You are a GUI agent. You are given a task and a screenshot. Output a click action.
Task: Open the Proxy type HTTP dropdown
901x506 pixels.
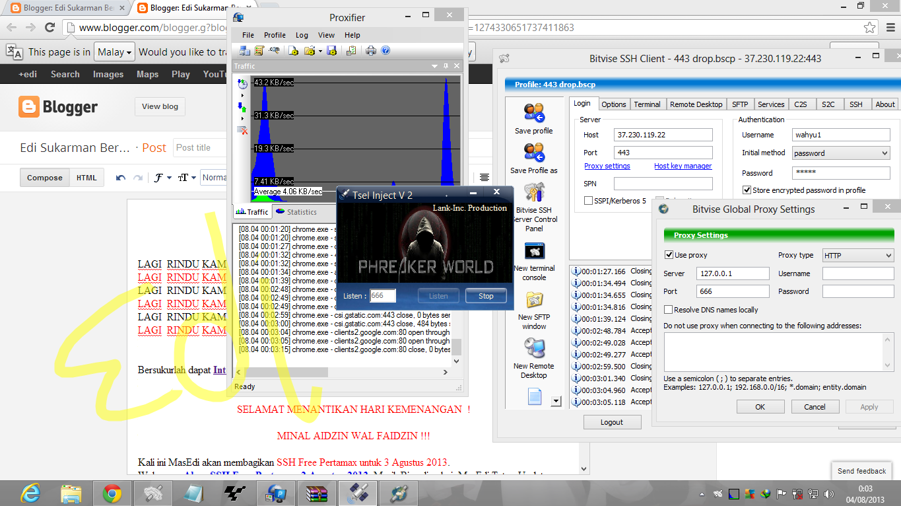(x=858, y=256)
